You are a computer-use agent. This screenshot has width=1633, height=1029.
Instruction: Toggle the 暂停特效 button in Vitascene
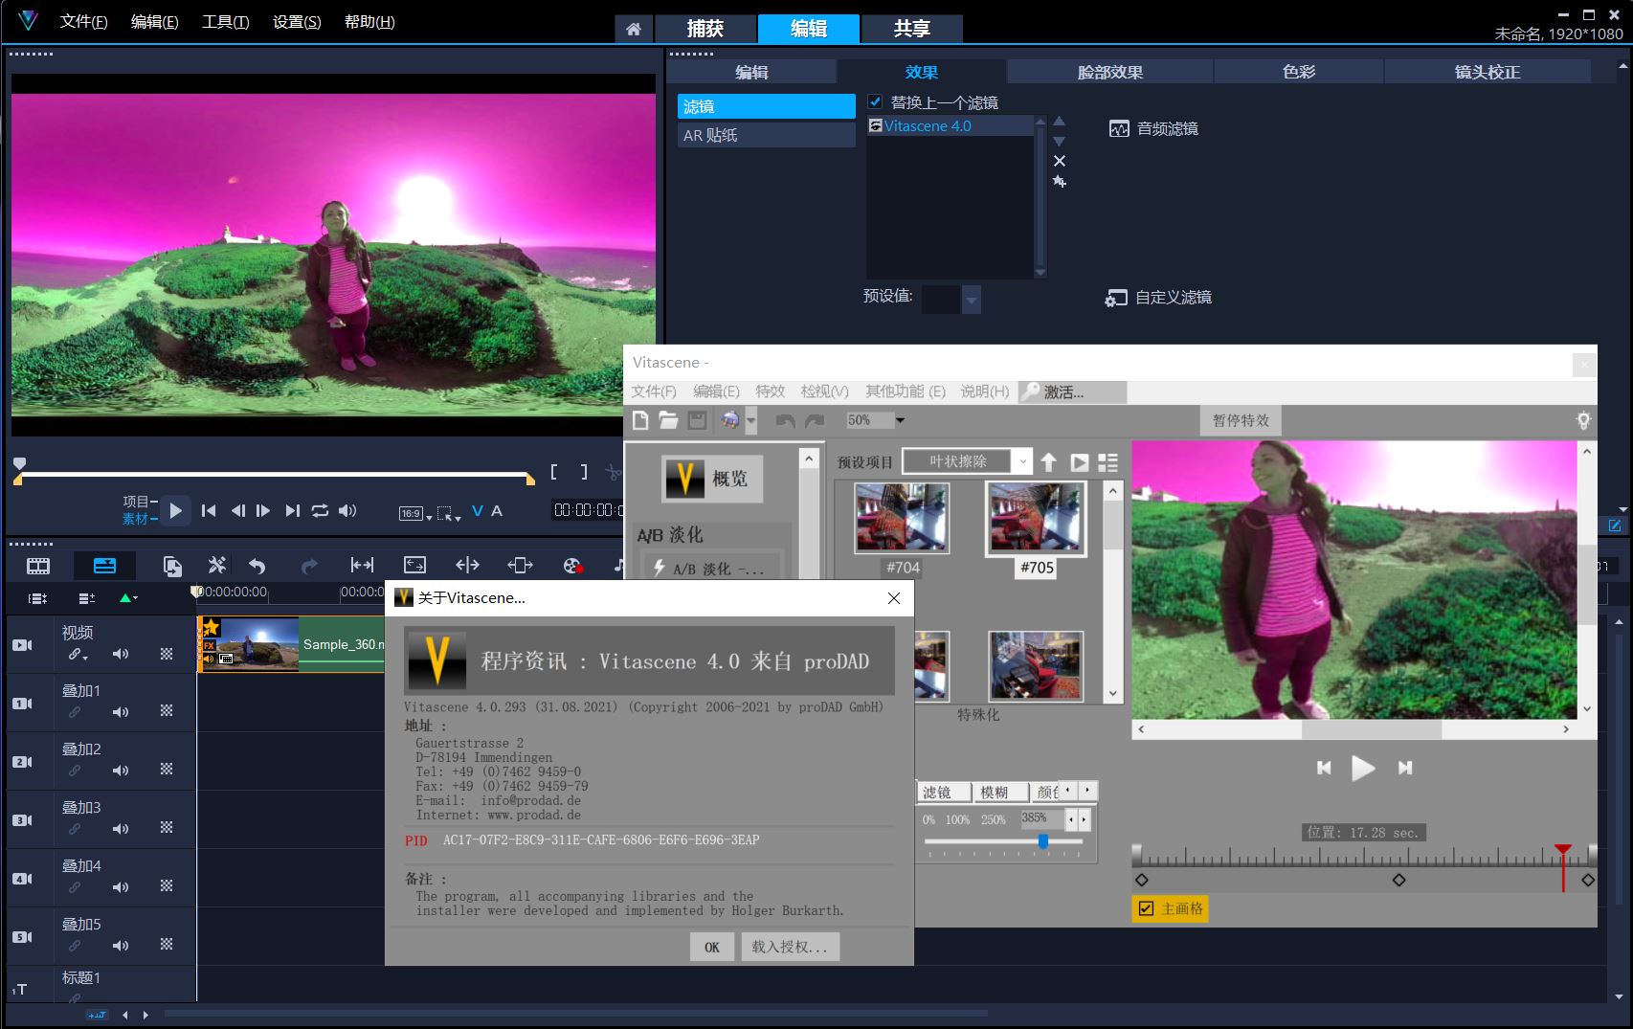[1241, 420]
